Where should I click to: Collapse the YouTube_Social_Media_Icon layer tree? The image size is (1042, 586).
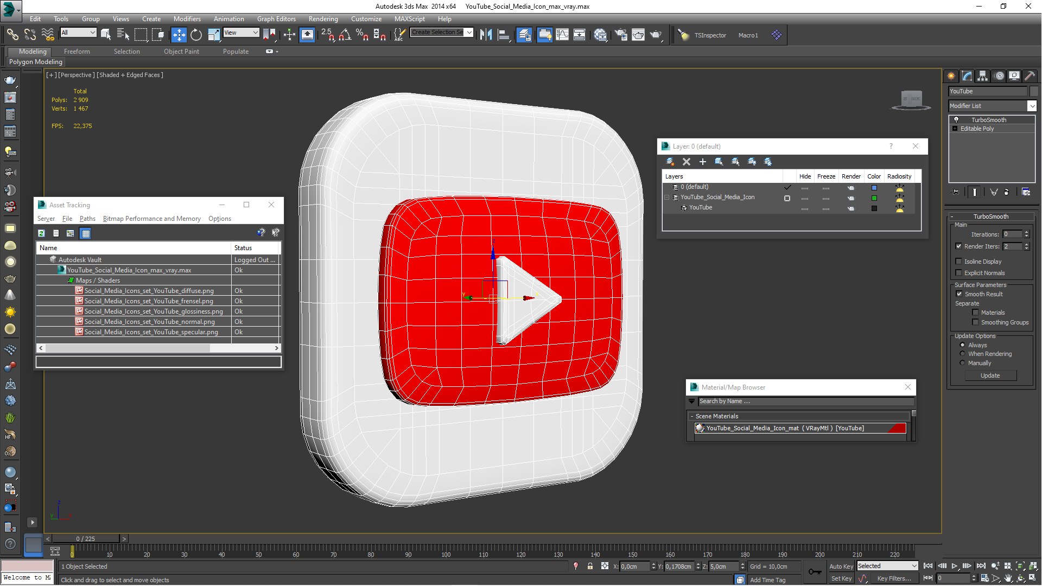pos(667,198)
